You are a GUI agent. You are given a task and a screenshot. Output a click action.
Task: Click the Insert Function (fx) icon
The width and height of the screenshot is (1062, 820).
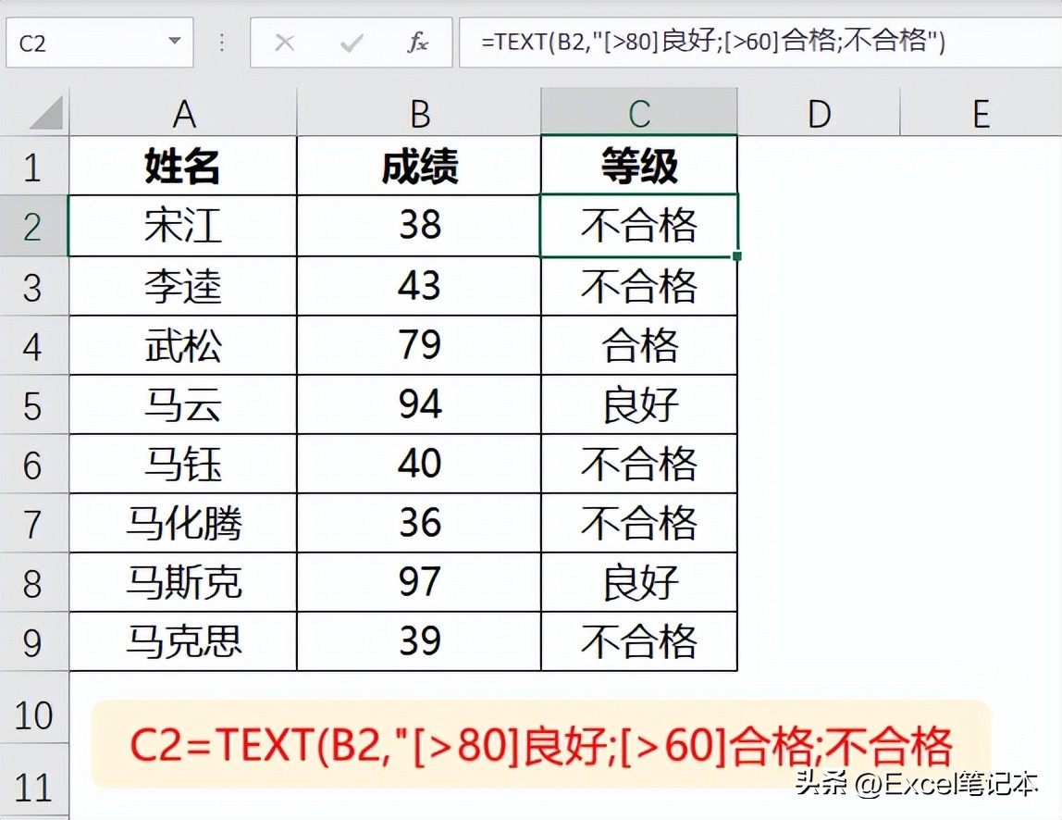click(x=418, y=42)
